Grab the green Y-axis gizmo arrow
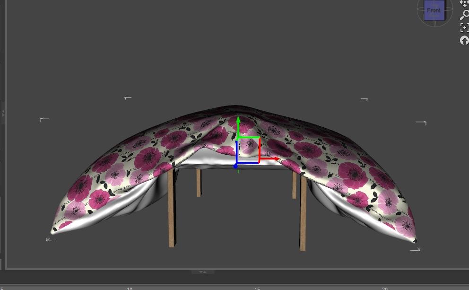Screen dimensions: 469x290 click(x=238, y=121)
